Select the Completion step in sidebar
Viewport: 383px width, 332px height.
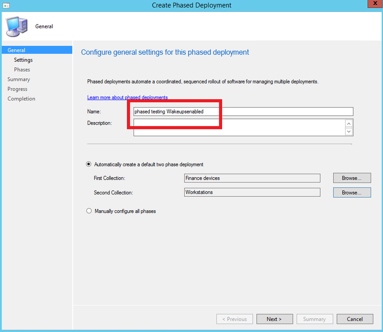22,99
